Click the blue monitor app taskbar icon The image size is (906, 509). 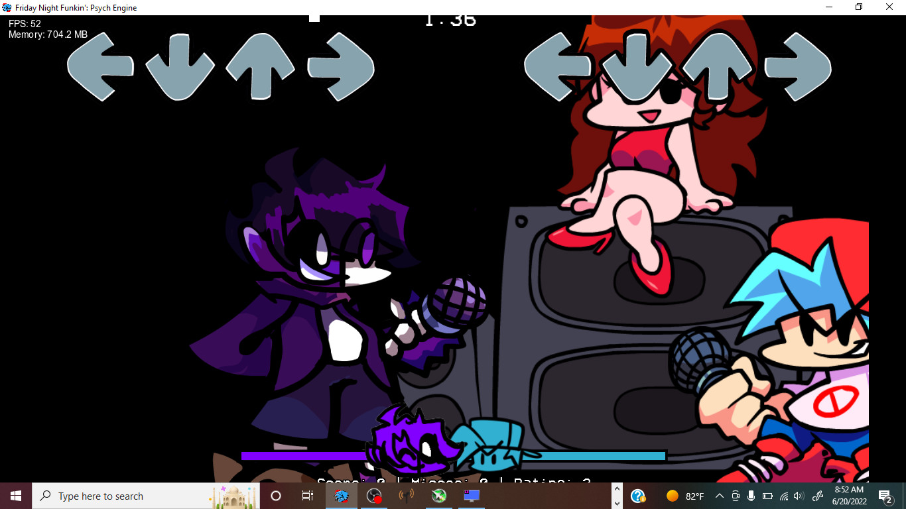pos(471,496)
